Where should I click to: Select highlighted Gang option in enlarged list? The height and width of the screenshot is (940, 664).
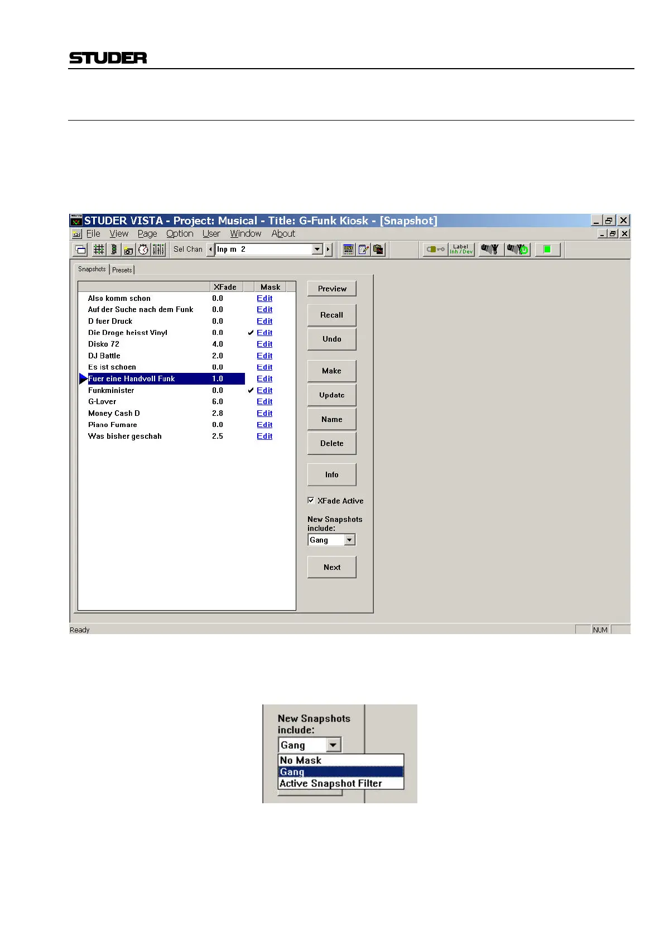[341, 772]
